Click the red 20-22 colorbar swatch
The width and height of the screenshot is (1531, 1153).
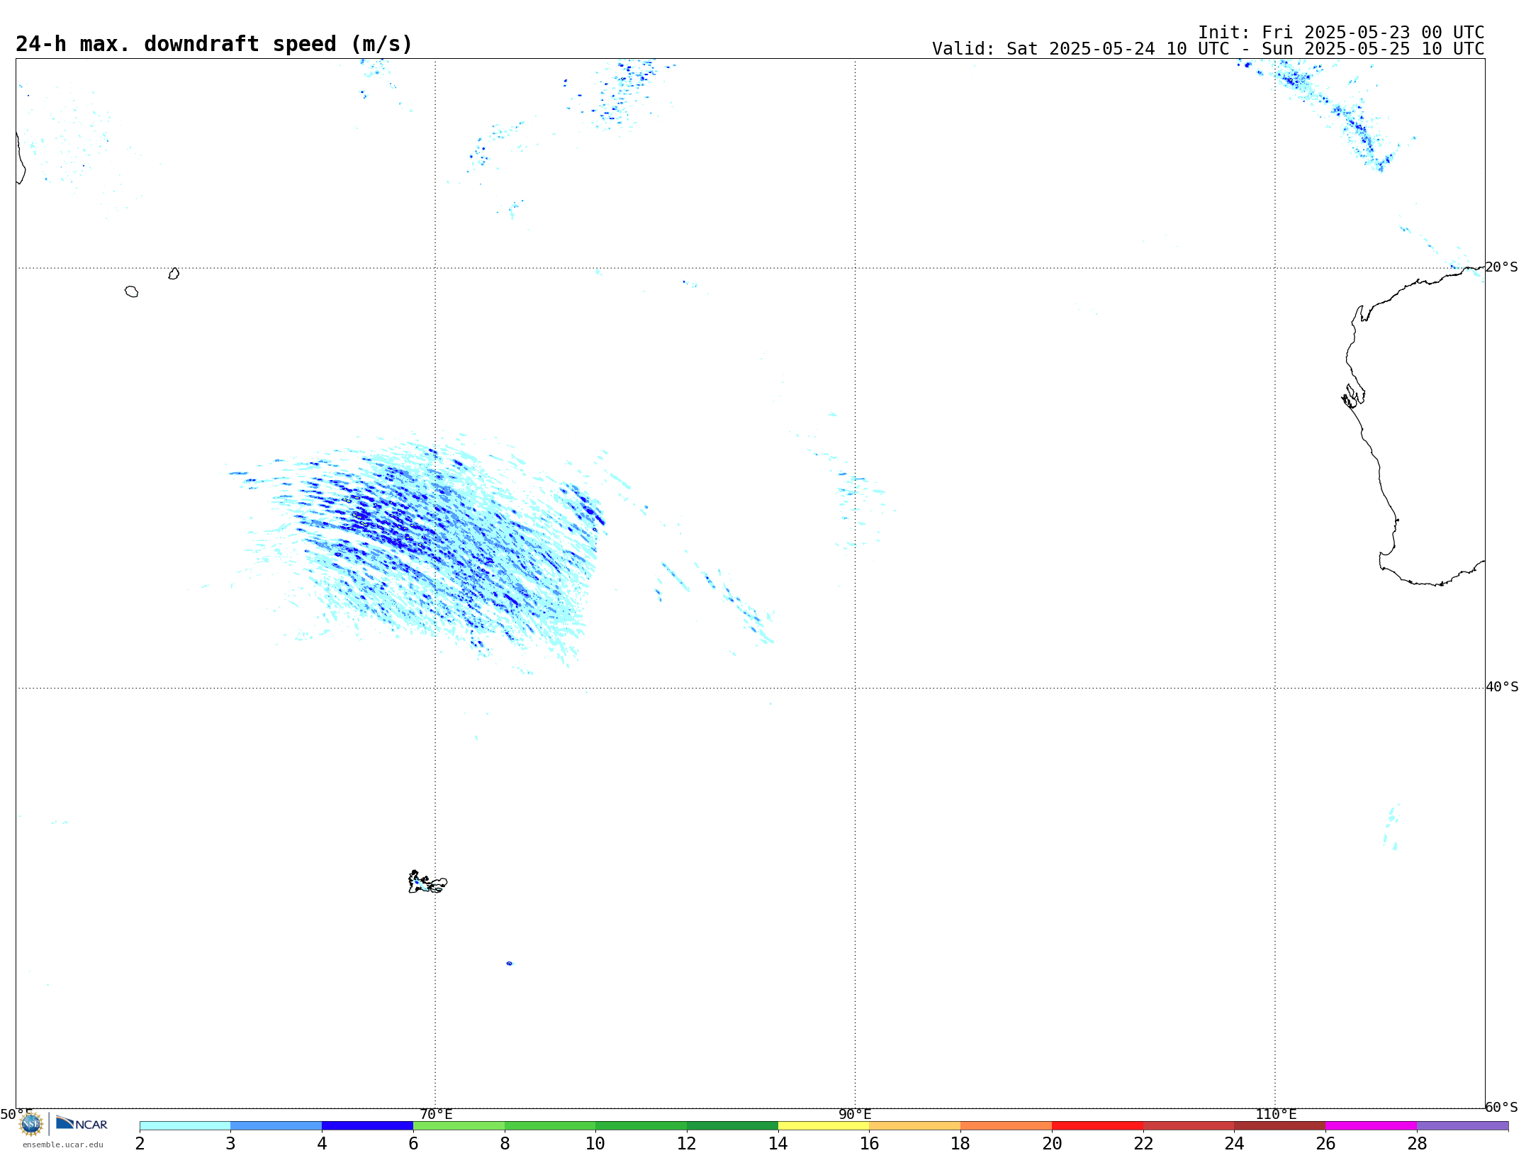(1097, 1125)
